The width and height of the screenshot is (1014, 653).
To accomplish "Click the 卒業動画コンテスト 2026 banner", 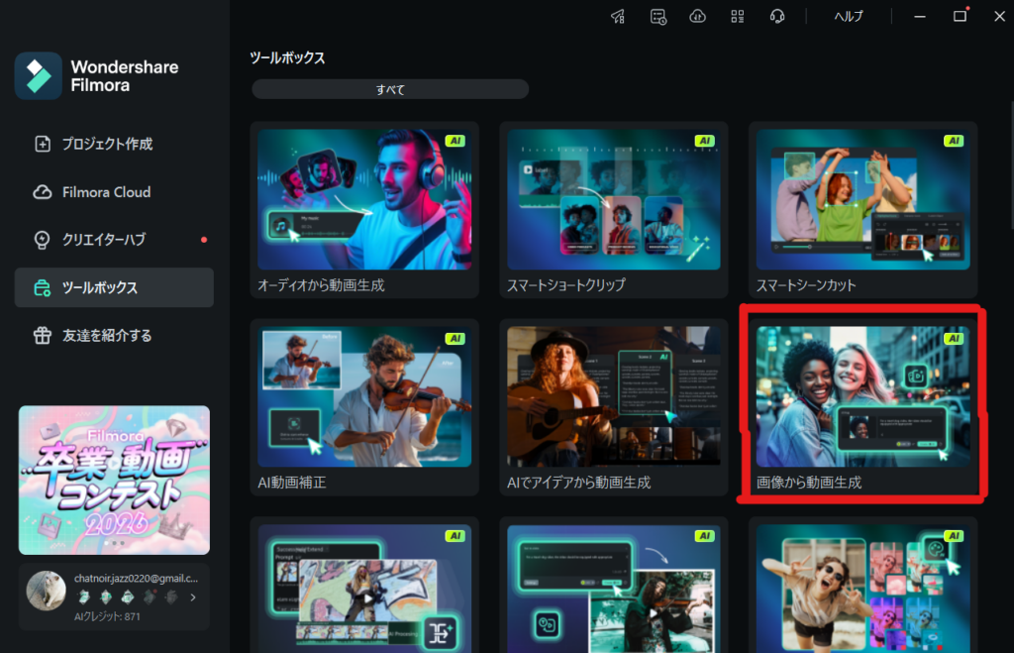I will (114, 480).
